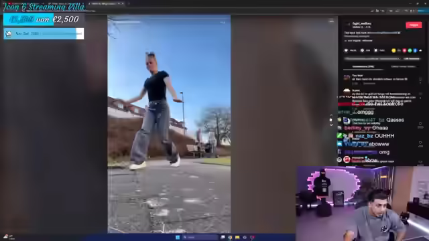
Task: Click the copy link button beside the video URL
Action: [x=411, y=58]
